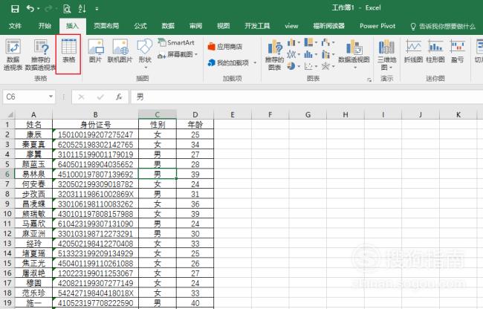Switch to the 开发工具 ribbon tab
This screenshot has width=483, height=309.
tap(257, 26)
